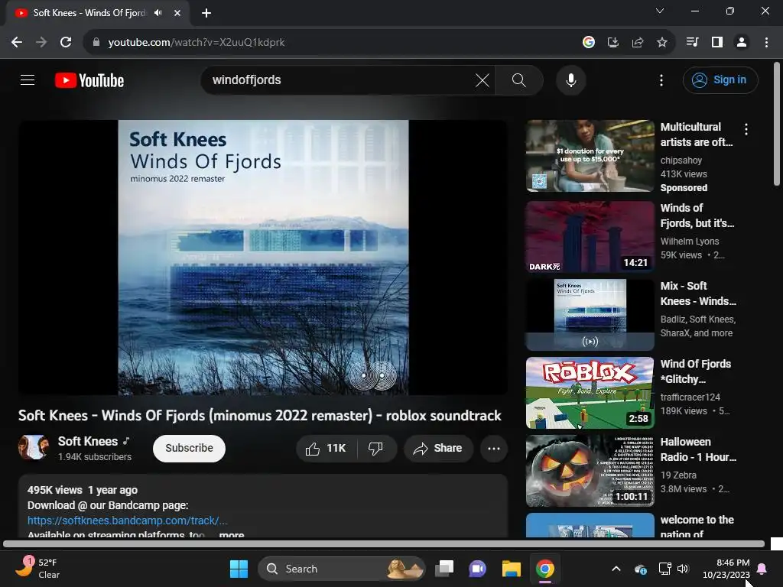Open File Explorer from taskbar
The image size is (783, 587).
[x=512, y=569]
